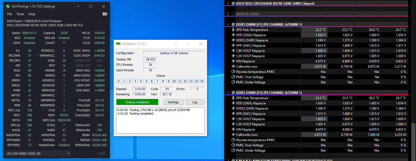Click disabled-sensor icon beside ASUS EC: ASUS

pos(233,14)
